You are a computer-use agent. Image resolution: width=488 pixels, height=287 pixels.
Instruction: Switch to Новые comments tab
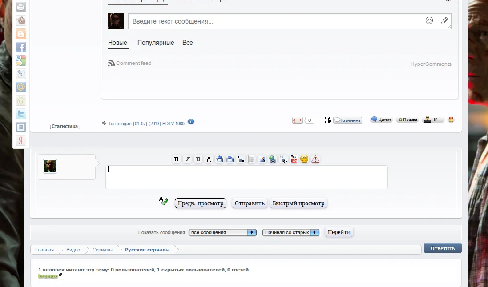117,43
